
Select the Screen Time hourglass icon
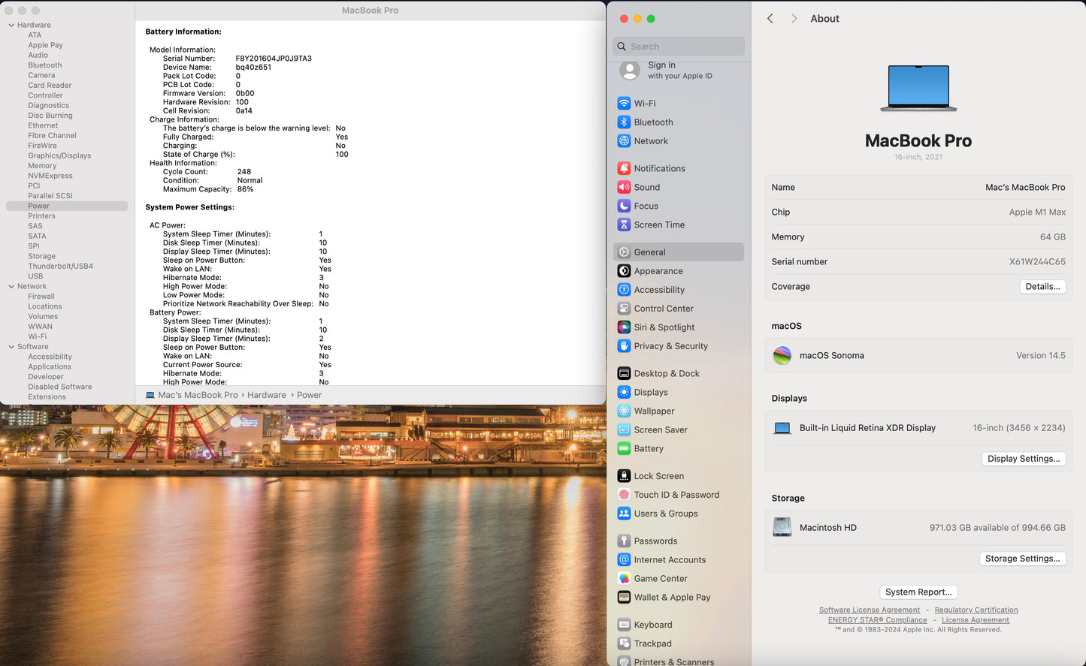(x=624, y=225)
